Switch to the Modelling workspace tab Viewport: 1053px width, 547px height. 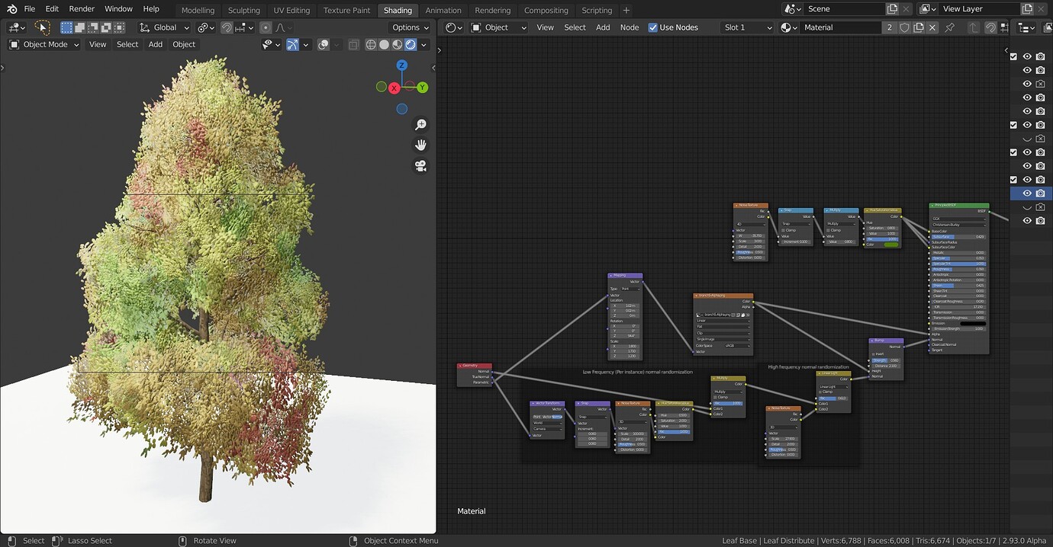198,11
